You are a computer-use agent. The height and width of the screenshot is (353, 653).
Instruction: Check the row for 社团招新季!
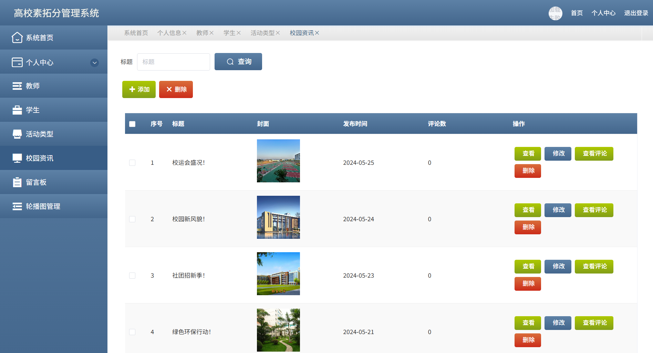(x=132, y=276)
